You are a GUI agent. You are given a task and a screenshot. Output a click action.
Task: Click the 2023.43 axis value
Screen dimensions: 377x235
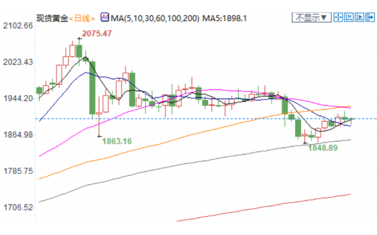point(18,62)
